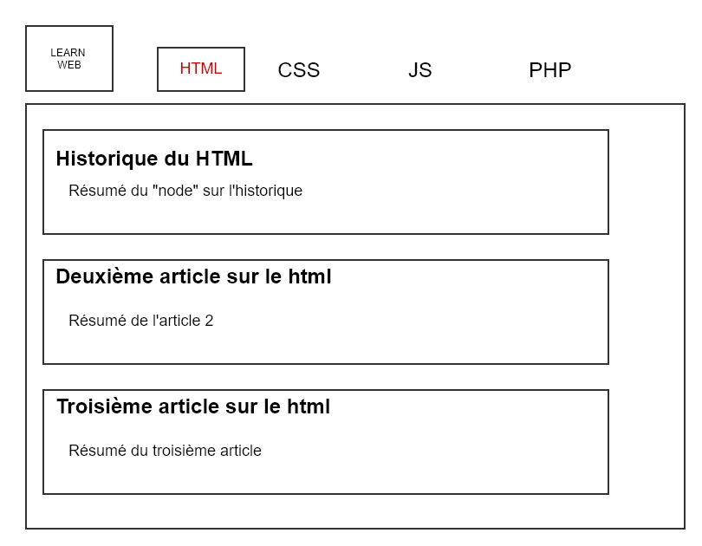Open the JS navigation tab

coord(420,70)
